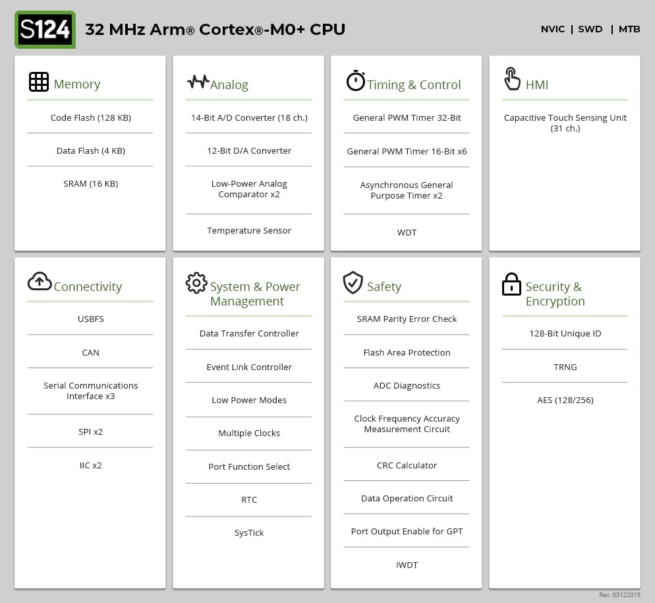Click the Connectivity cloud upload icon
655x603 pixels.
pos(40,282)
